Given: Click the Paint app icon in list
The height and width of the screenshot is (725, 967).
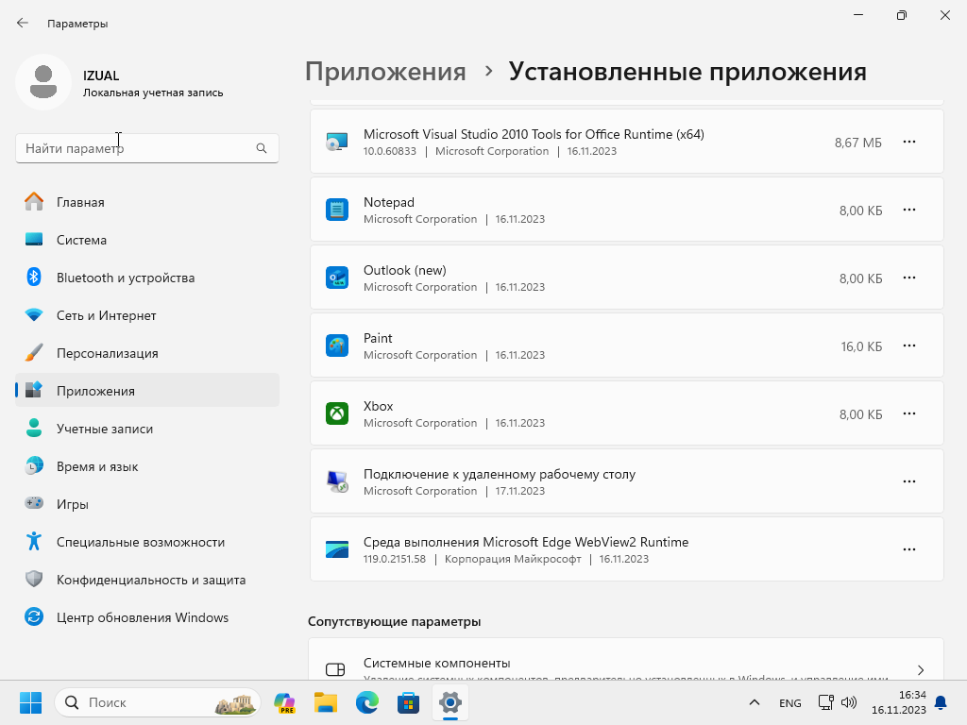Looking at the screenshot, I should (337, 346).
